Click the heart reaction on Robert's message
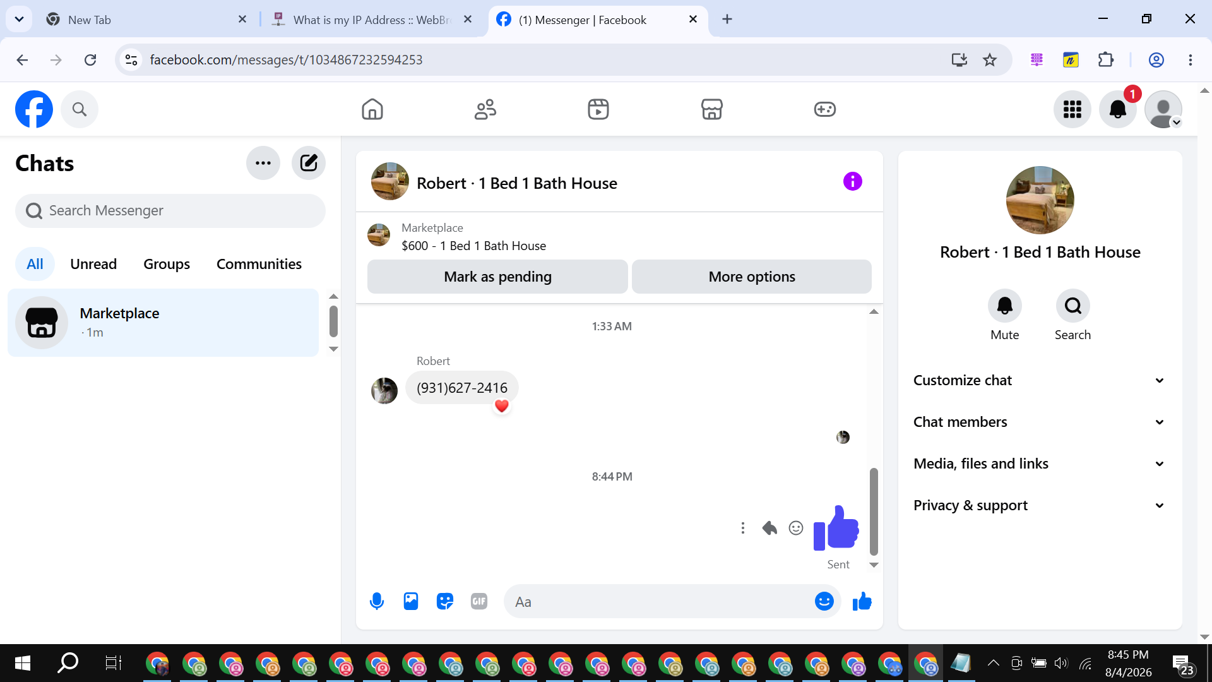 pos(502,406)
